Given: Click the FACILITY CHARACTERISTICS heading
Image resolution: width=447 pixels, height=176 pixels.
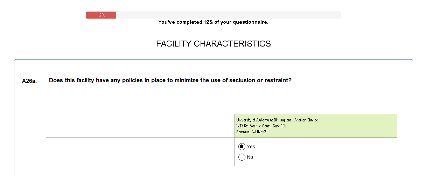Looking at the screenshot, I should pos(213,44).
